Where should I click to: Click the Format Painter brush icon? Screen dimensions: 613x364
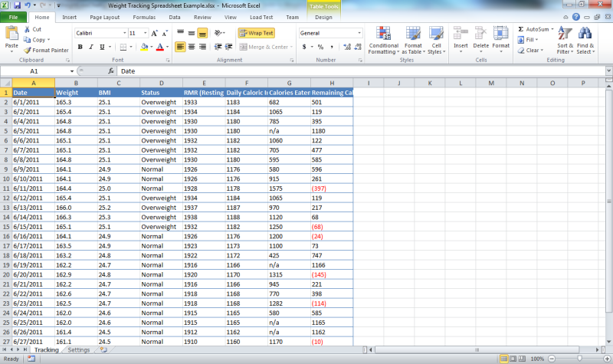click(x=27, y=51)
